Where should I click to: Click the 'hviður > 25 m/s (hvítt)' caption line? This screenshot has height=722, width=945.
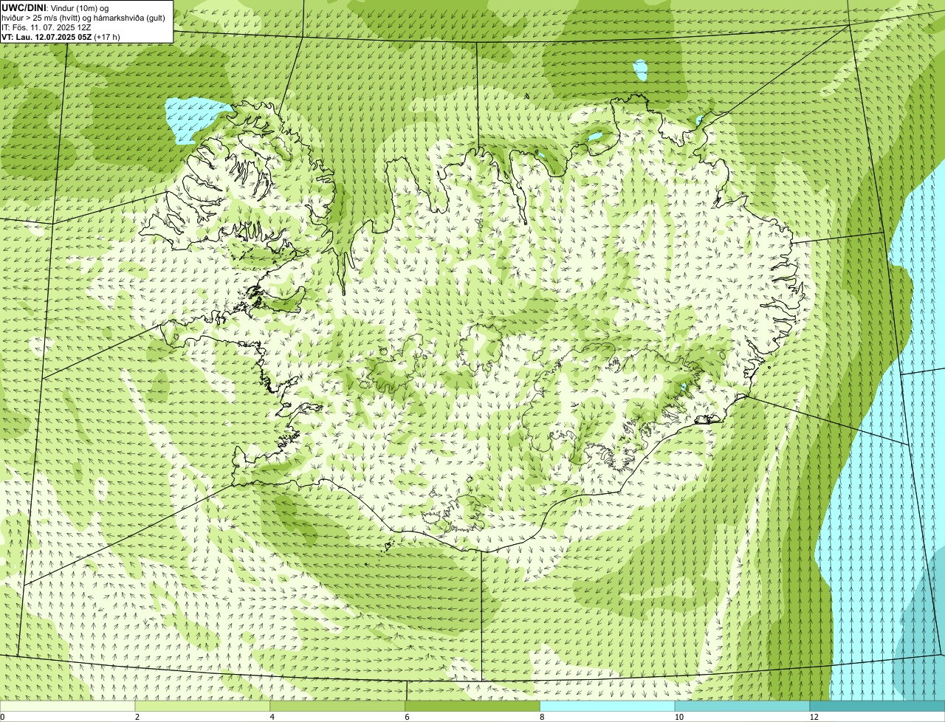pos(85,17)
